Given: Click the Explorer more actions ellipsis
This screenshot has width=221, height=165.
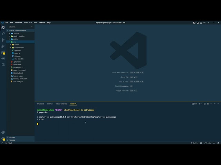Looking at the screenshot, I should tap(31, 27).
